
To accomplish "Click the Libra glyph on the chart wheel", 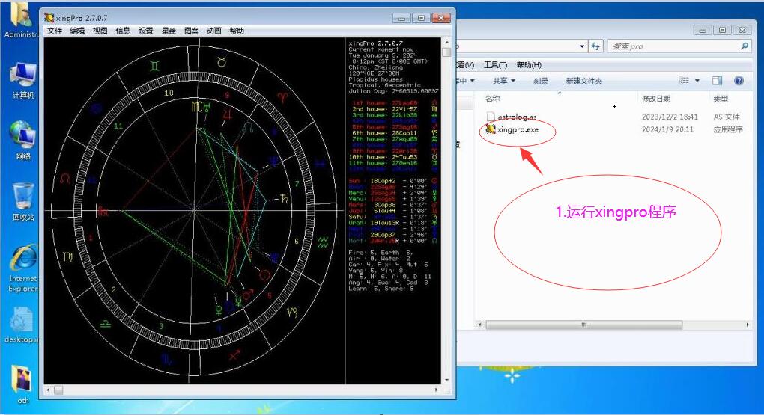I will pyautogui.click(x=106, y=324).
